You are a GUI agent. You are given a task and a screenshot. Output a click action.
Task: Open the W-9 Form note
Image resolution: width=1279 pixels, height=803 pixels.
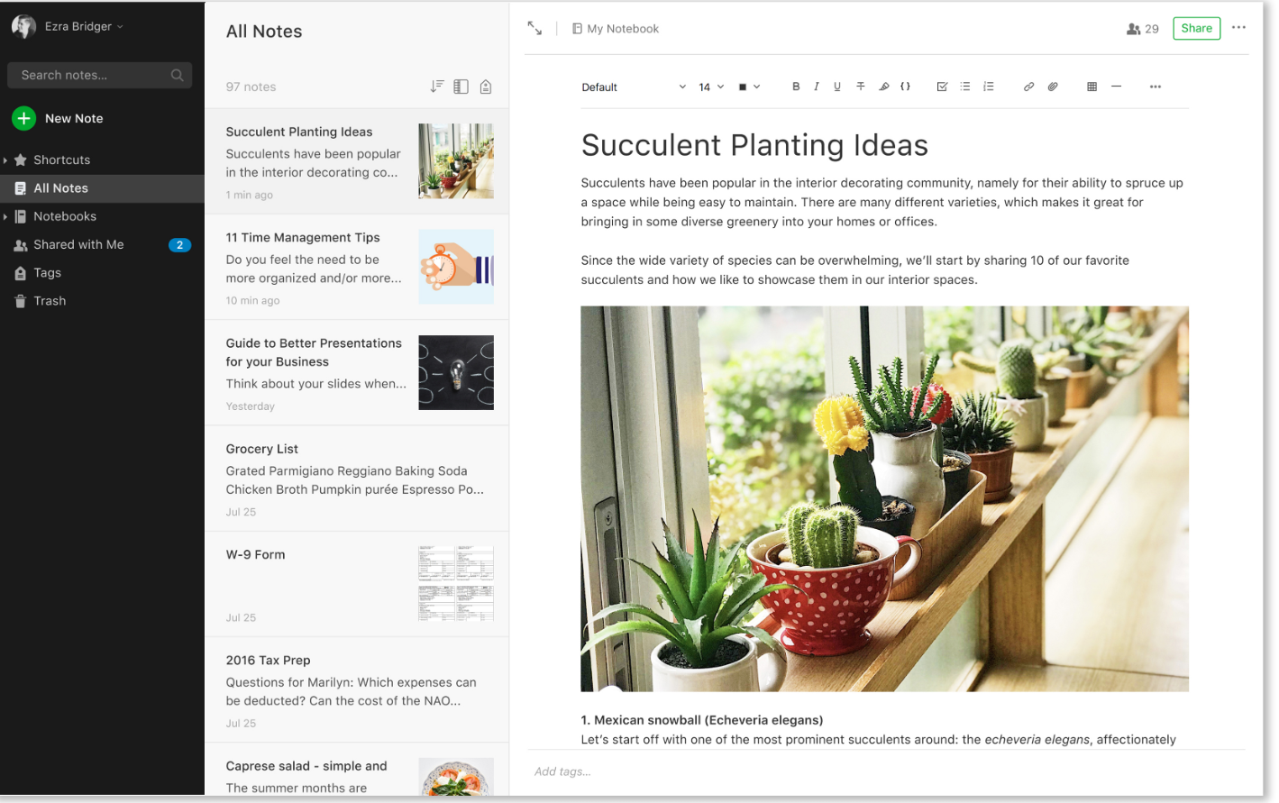[357, 584]
